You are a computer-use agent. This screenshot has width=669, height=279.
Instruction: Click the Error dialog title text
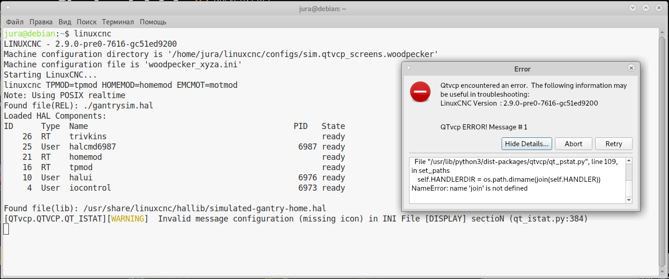[x=522, y=69]
